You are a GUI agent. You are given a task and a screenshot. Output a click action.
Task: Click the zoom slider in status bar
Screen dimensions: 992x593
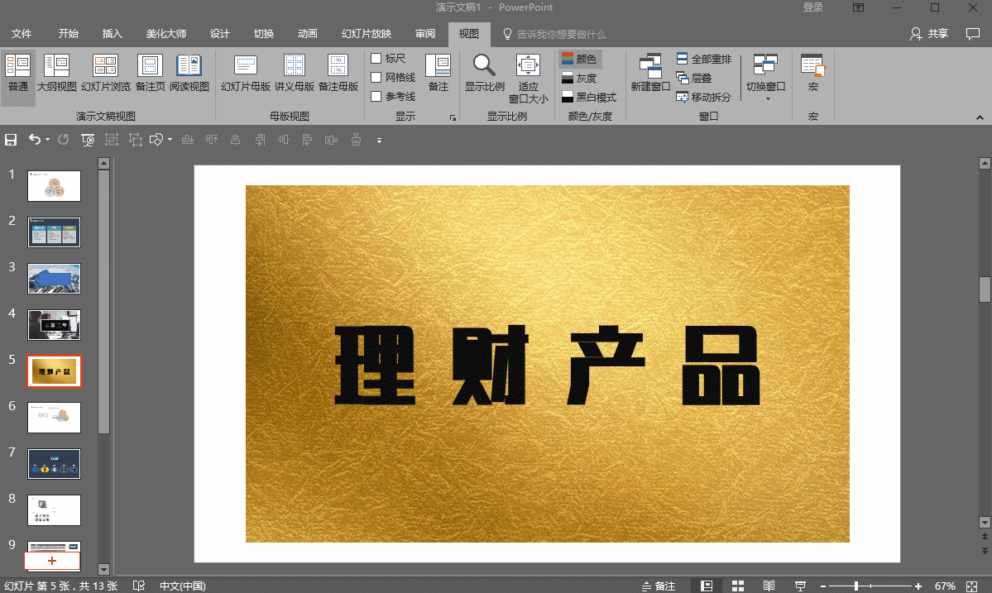tap(856, 586)
